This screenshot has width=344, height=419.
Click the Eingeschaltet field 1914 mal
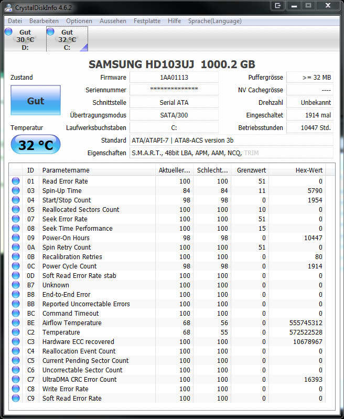310,115
